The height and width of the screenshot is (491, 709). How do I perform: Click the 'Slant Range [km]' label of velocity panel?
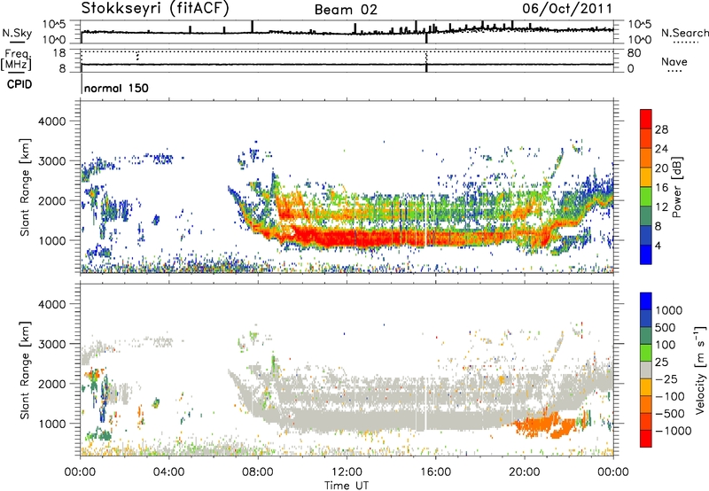click(25, 370)
